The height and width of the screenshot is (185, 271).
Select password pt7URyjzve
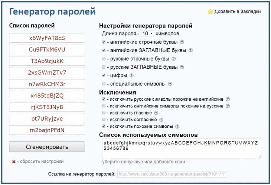pos(47,119)
